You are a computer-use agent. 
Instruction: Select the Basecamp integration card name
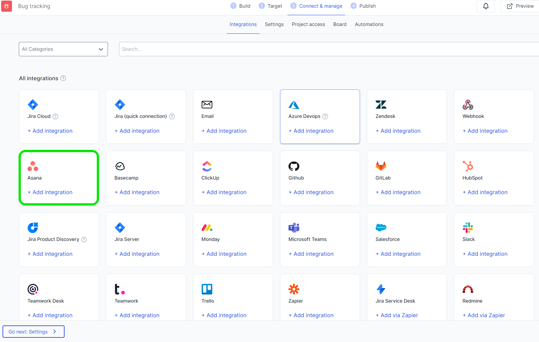(126, 178)
